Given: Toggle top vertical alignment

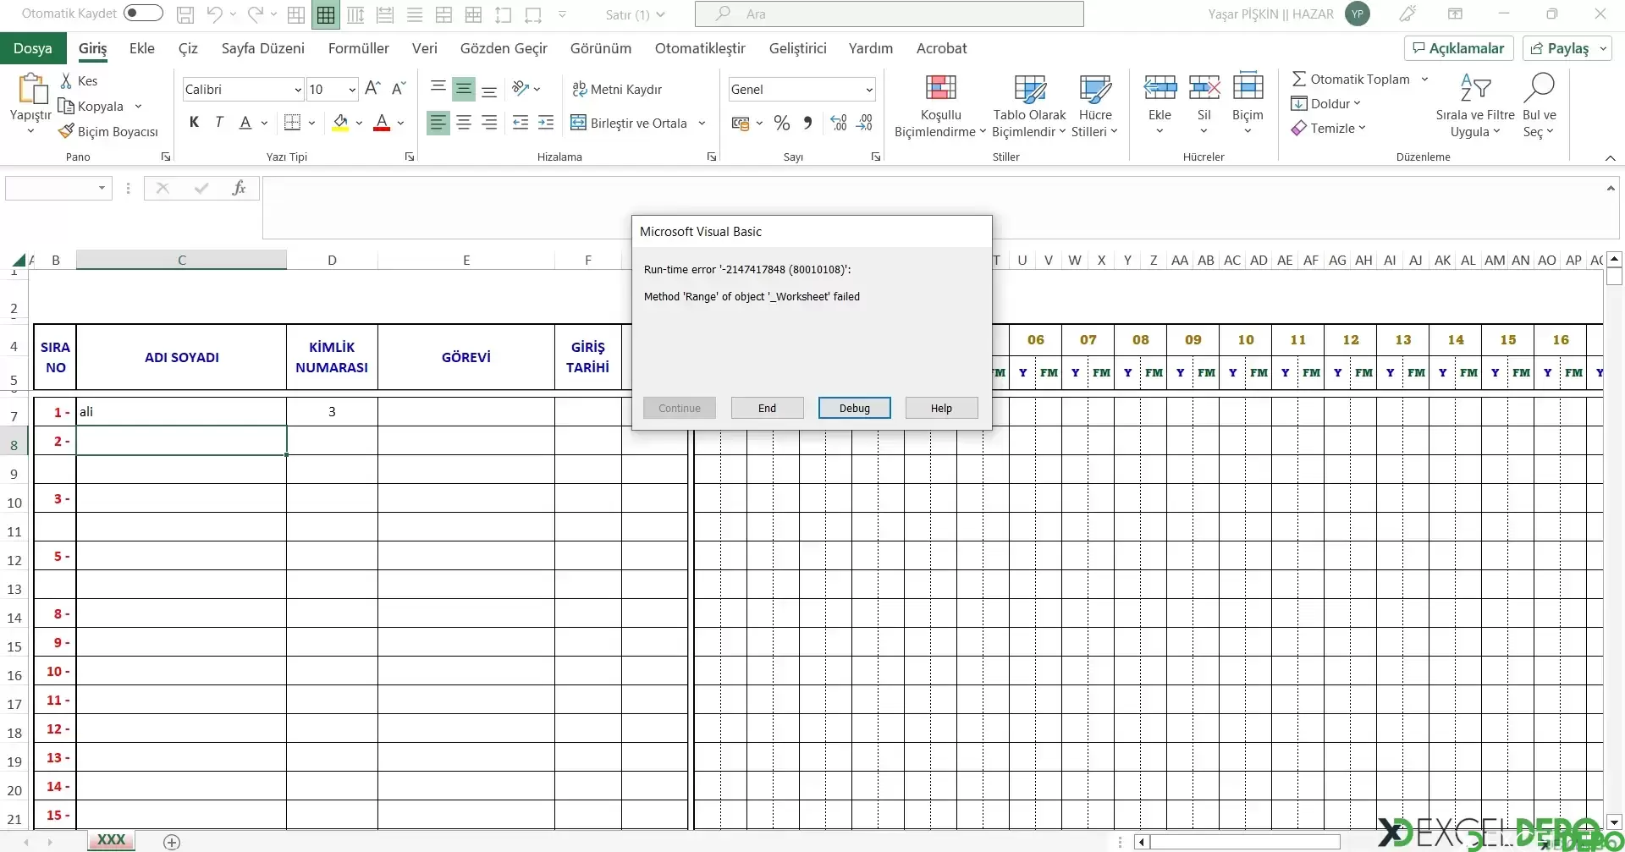Looking at the screenshot, I should pos(438,88).
